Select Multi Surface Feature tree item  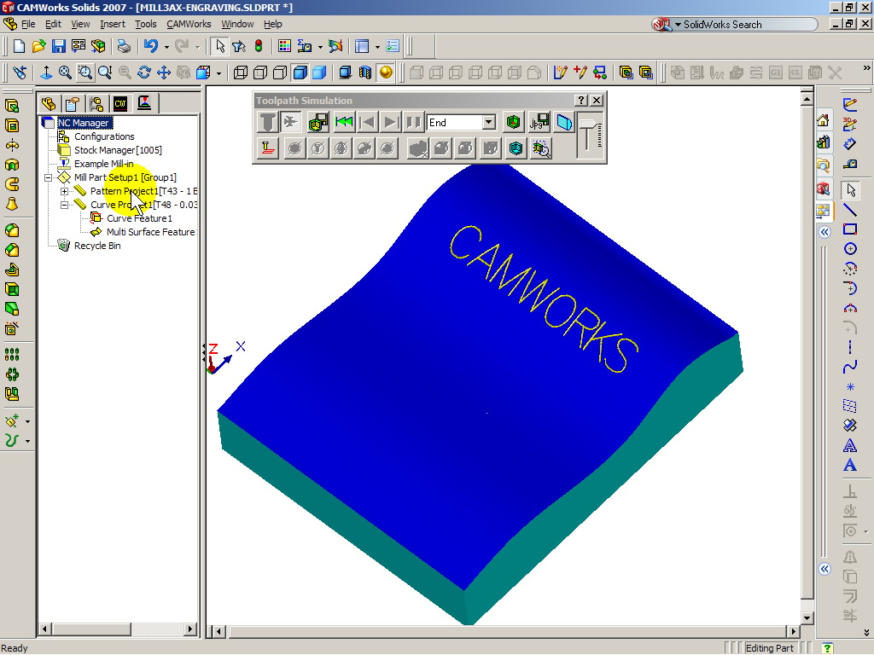[x=150, y=232]
